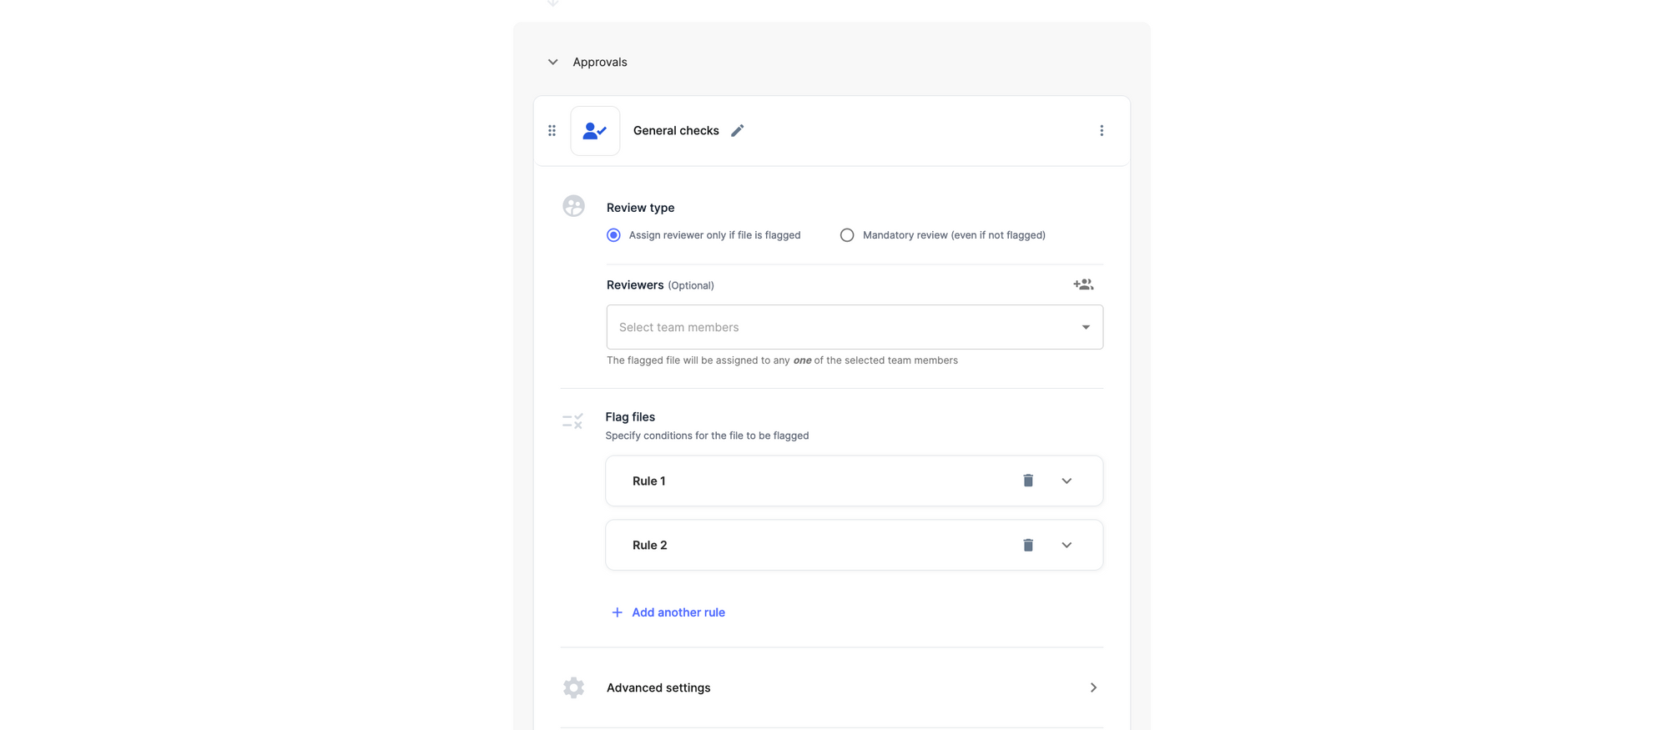Select Assign reviewer only if file is flagged

(x=613, y=235)
